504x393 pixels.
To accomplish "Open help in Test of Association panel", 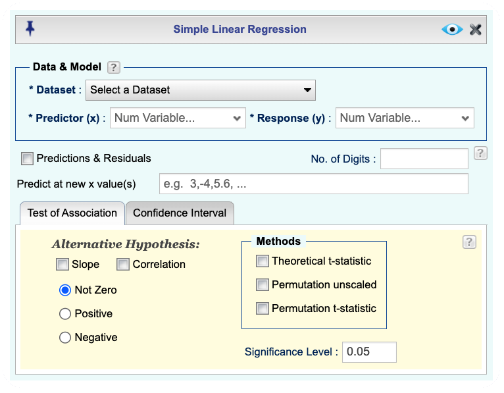I will [x=469, y=242].
